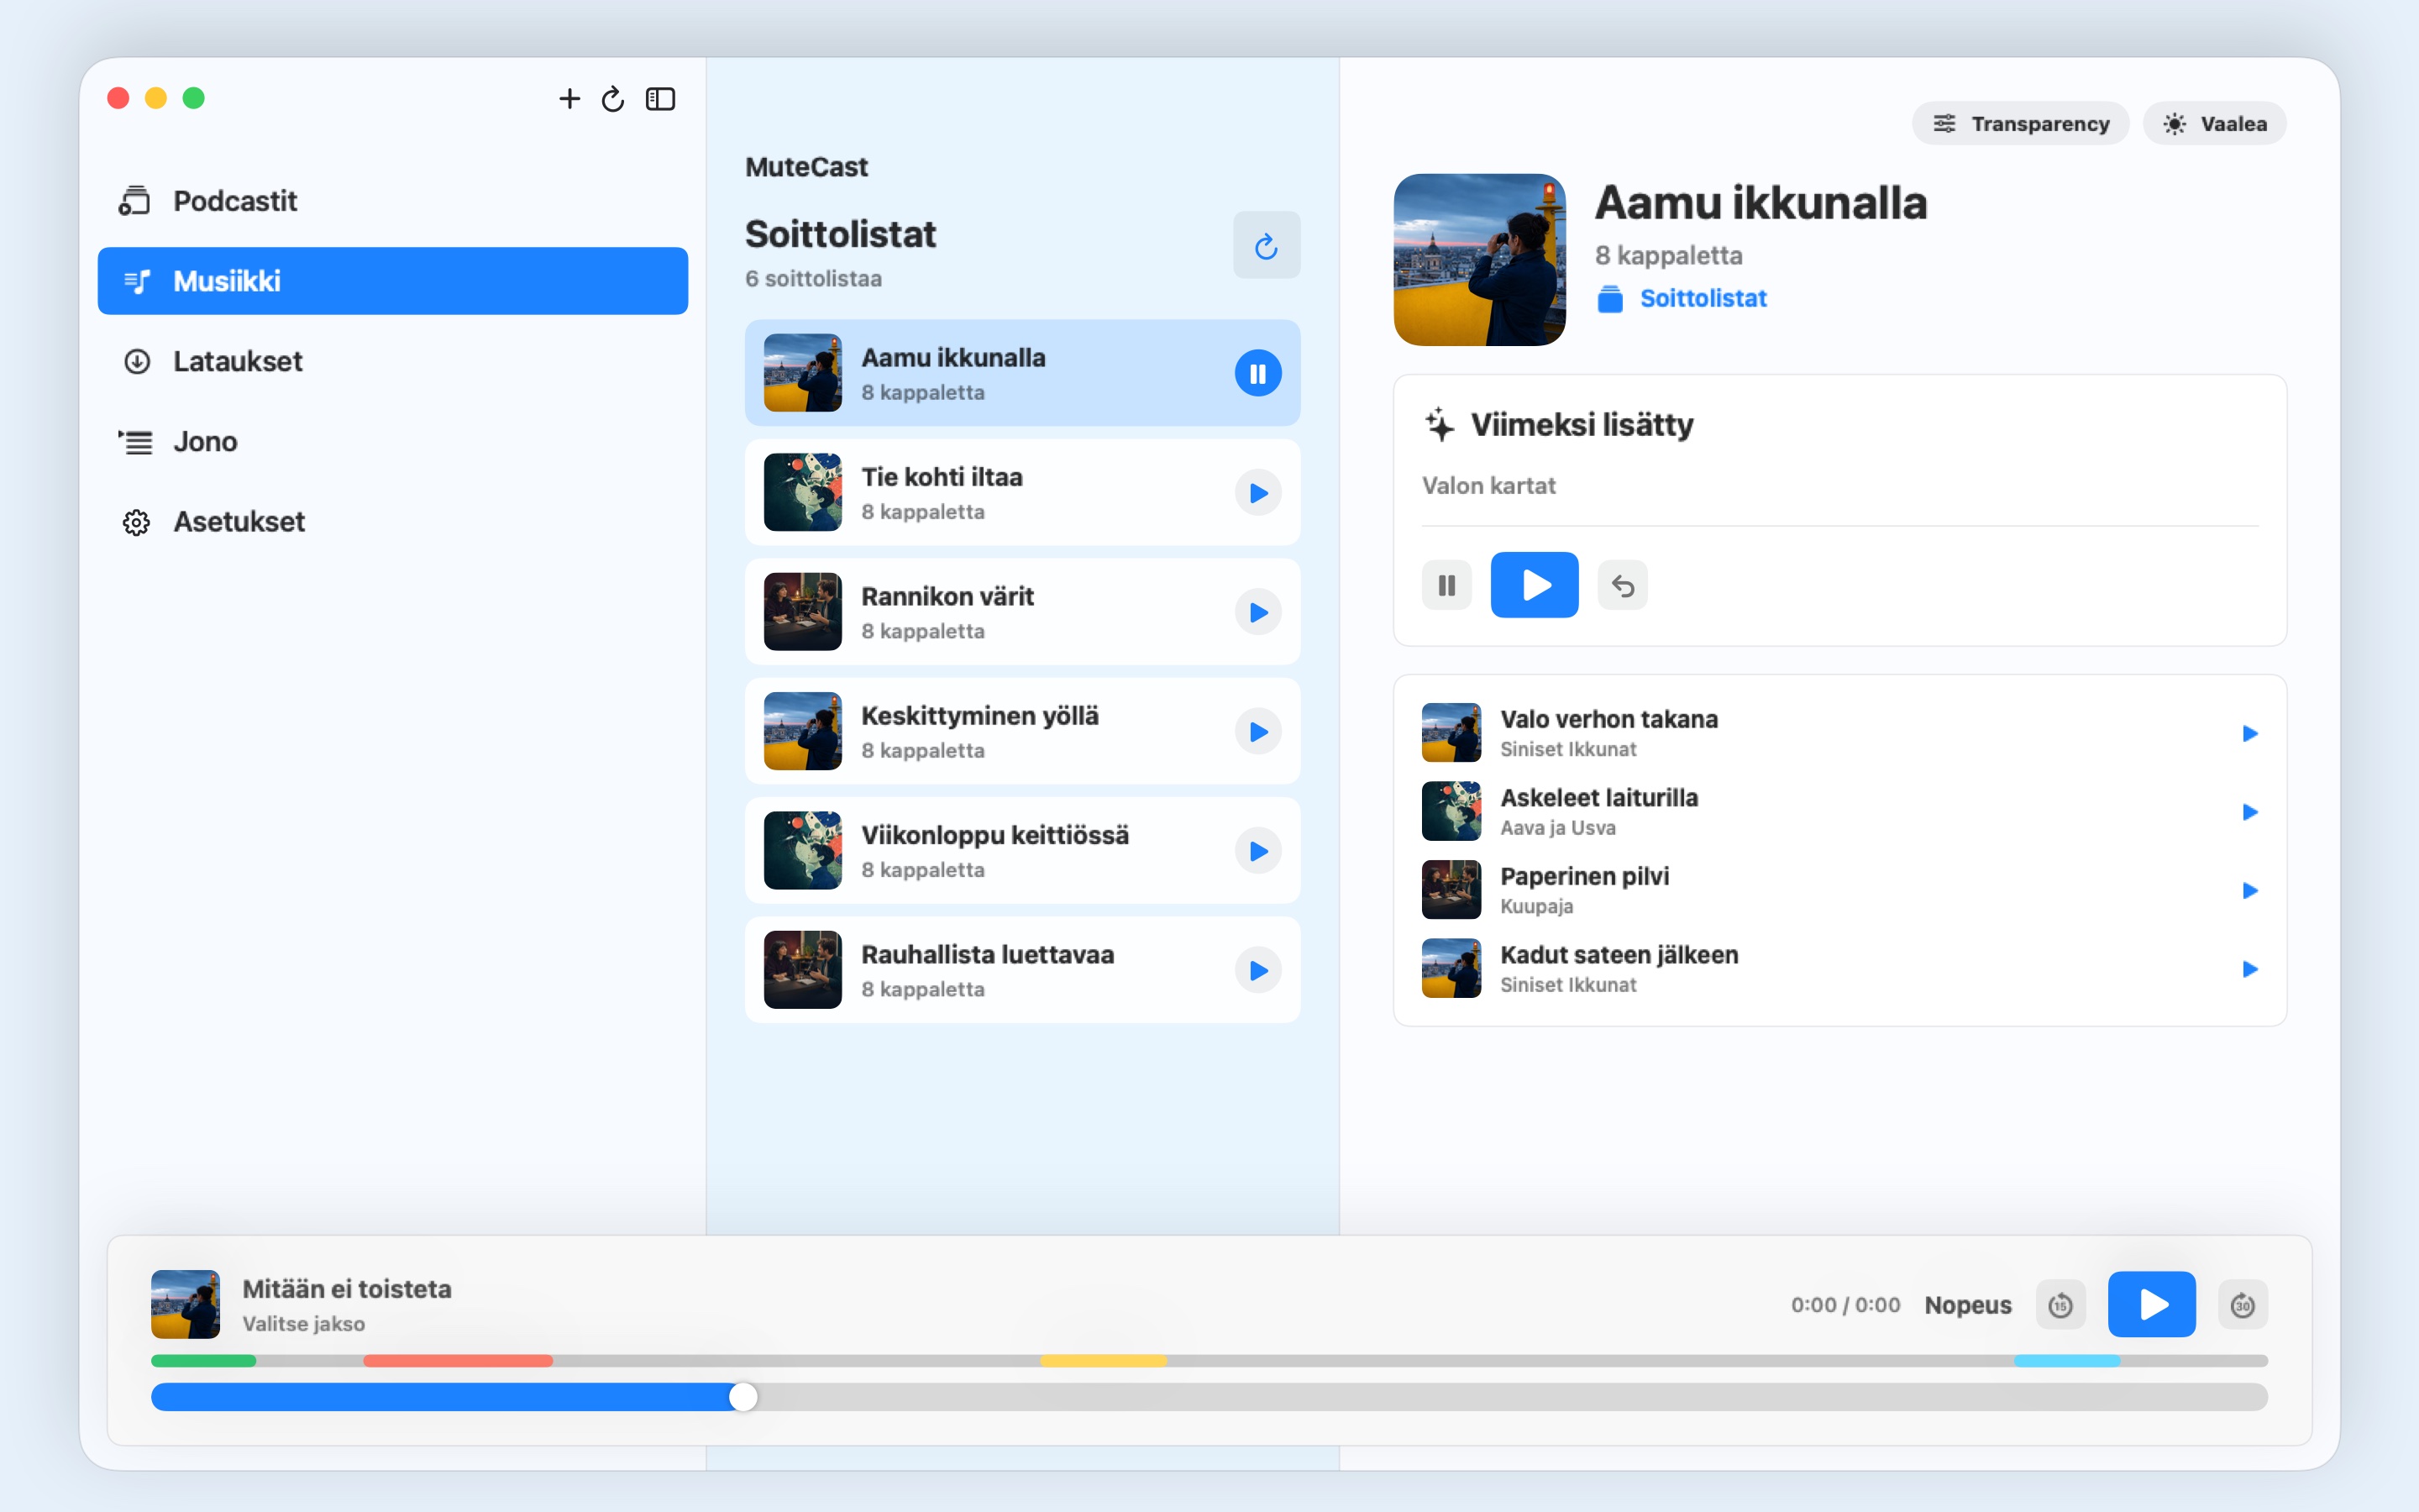
Task: Select Musiikki in the sidebar
Action: [x=393, y=281]
